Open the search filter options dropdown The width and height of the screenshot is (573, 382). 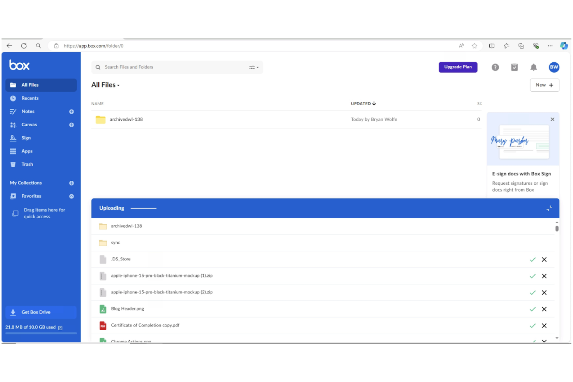click(254, 67)
